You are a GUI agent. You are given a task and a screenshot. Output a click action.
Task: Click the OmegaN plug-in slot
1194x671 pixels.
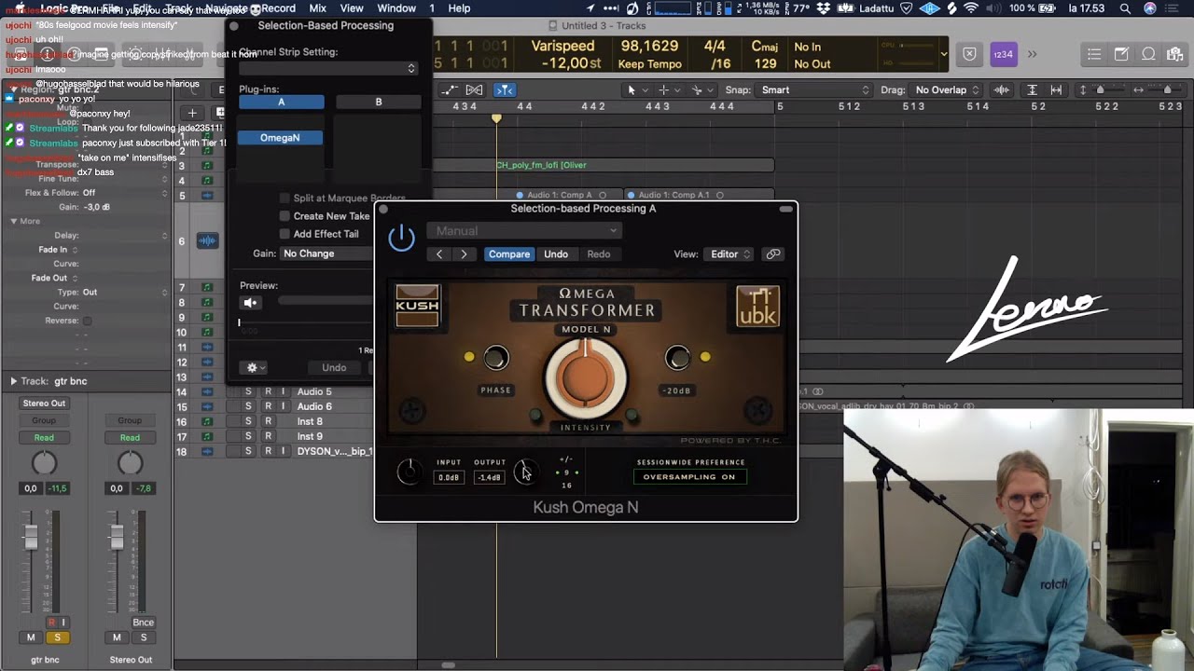coord(280,137)
